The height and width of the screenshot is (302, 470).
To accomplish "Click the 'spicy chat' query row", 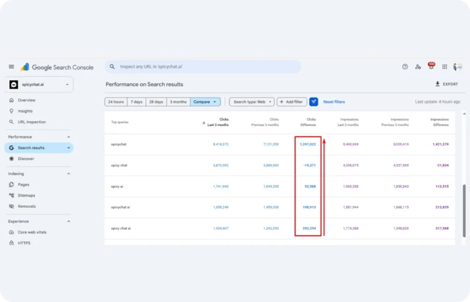I will (280, 165).
